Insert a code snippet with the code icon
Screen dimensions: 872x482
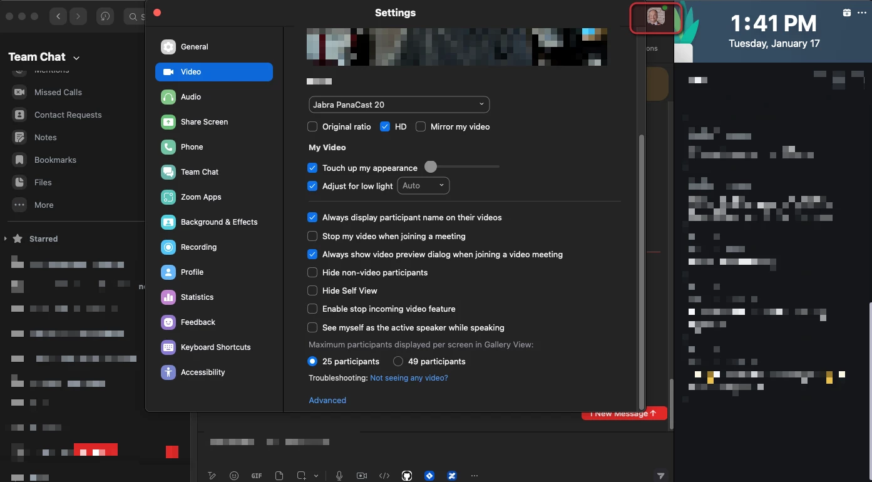[x=384, y=476]
